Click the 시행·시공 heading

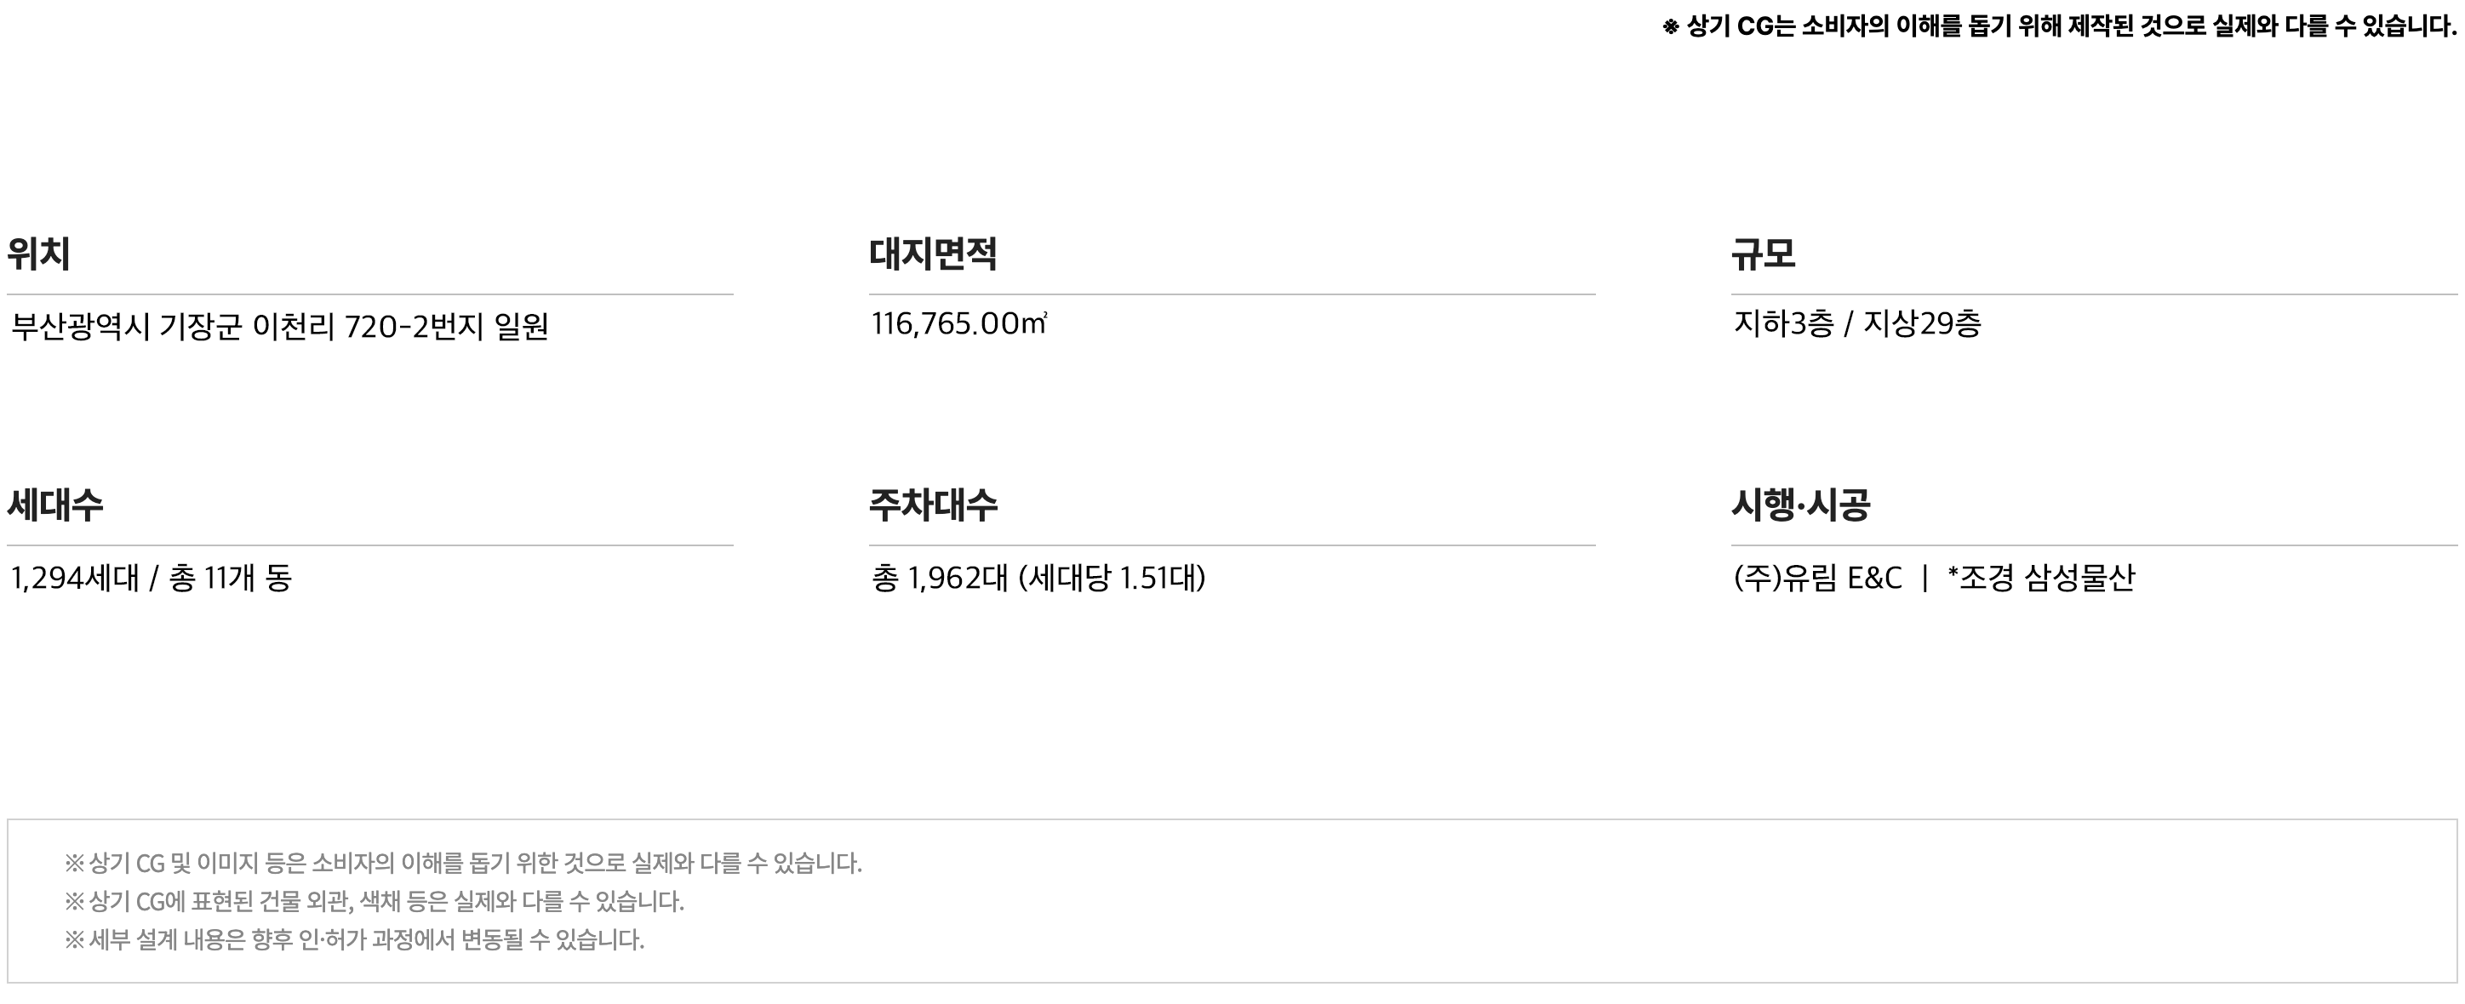pyautogui.click(x=1801, y=504)
